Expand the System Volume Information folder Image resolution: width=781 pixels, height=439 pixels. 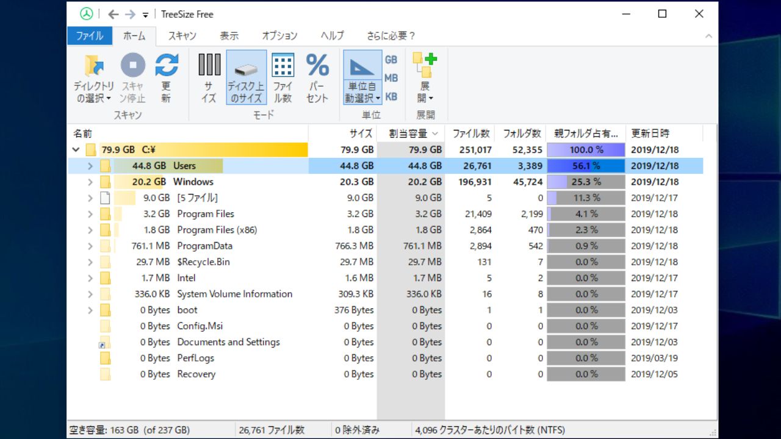90,294
